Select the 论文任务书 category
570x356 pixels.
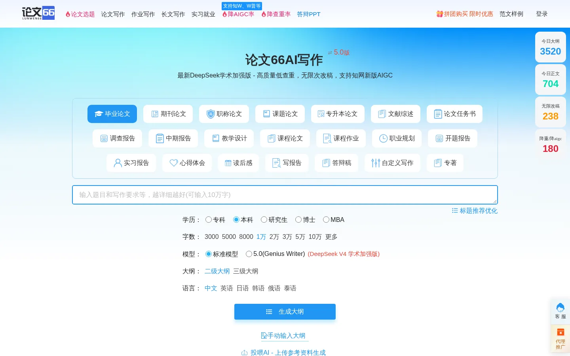pos(454,114)
